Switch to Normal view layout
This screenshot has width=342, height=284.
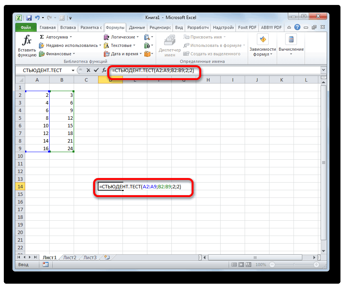coord(234,265)
